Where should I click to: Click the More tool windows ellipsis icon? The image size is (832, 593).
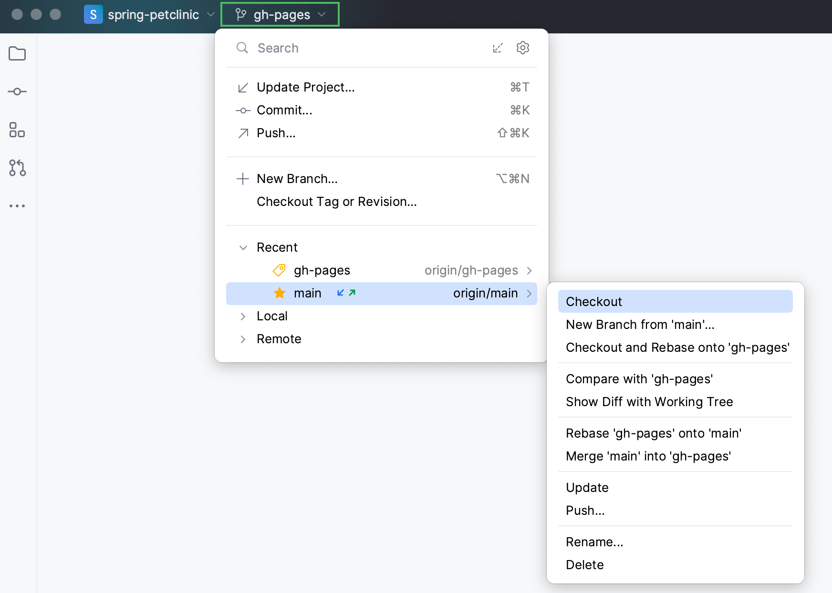17,205
